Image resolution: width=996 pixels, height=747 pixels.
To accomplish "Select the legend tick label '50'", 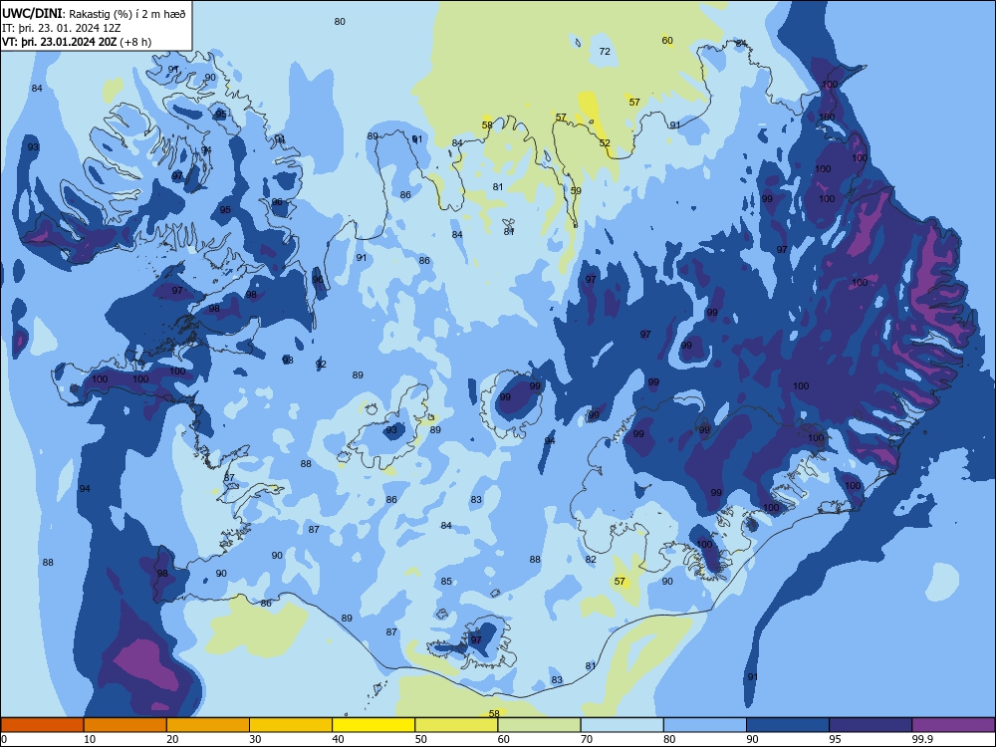I will click(420, 739).
